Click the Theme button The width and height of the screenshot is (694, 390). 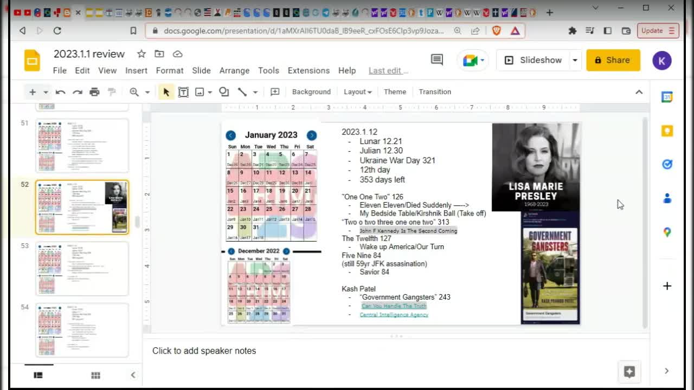click(x=395, y=92)
